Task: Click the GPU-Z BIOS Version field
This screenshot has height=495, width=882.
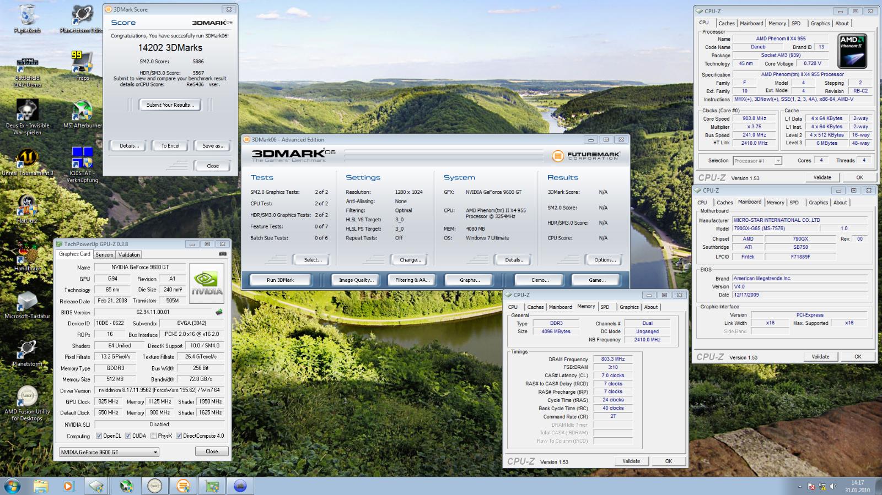Action: (153, 312)
